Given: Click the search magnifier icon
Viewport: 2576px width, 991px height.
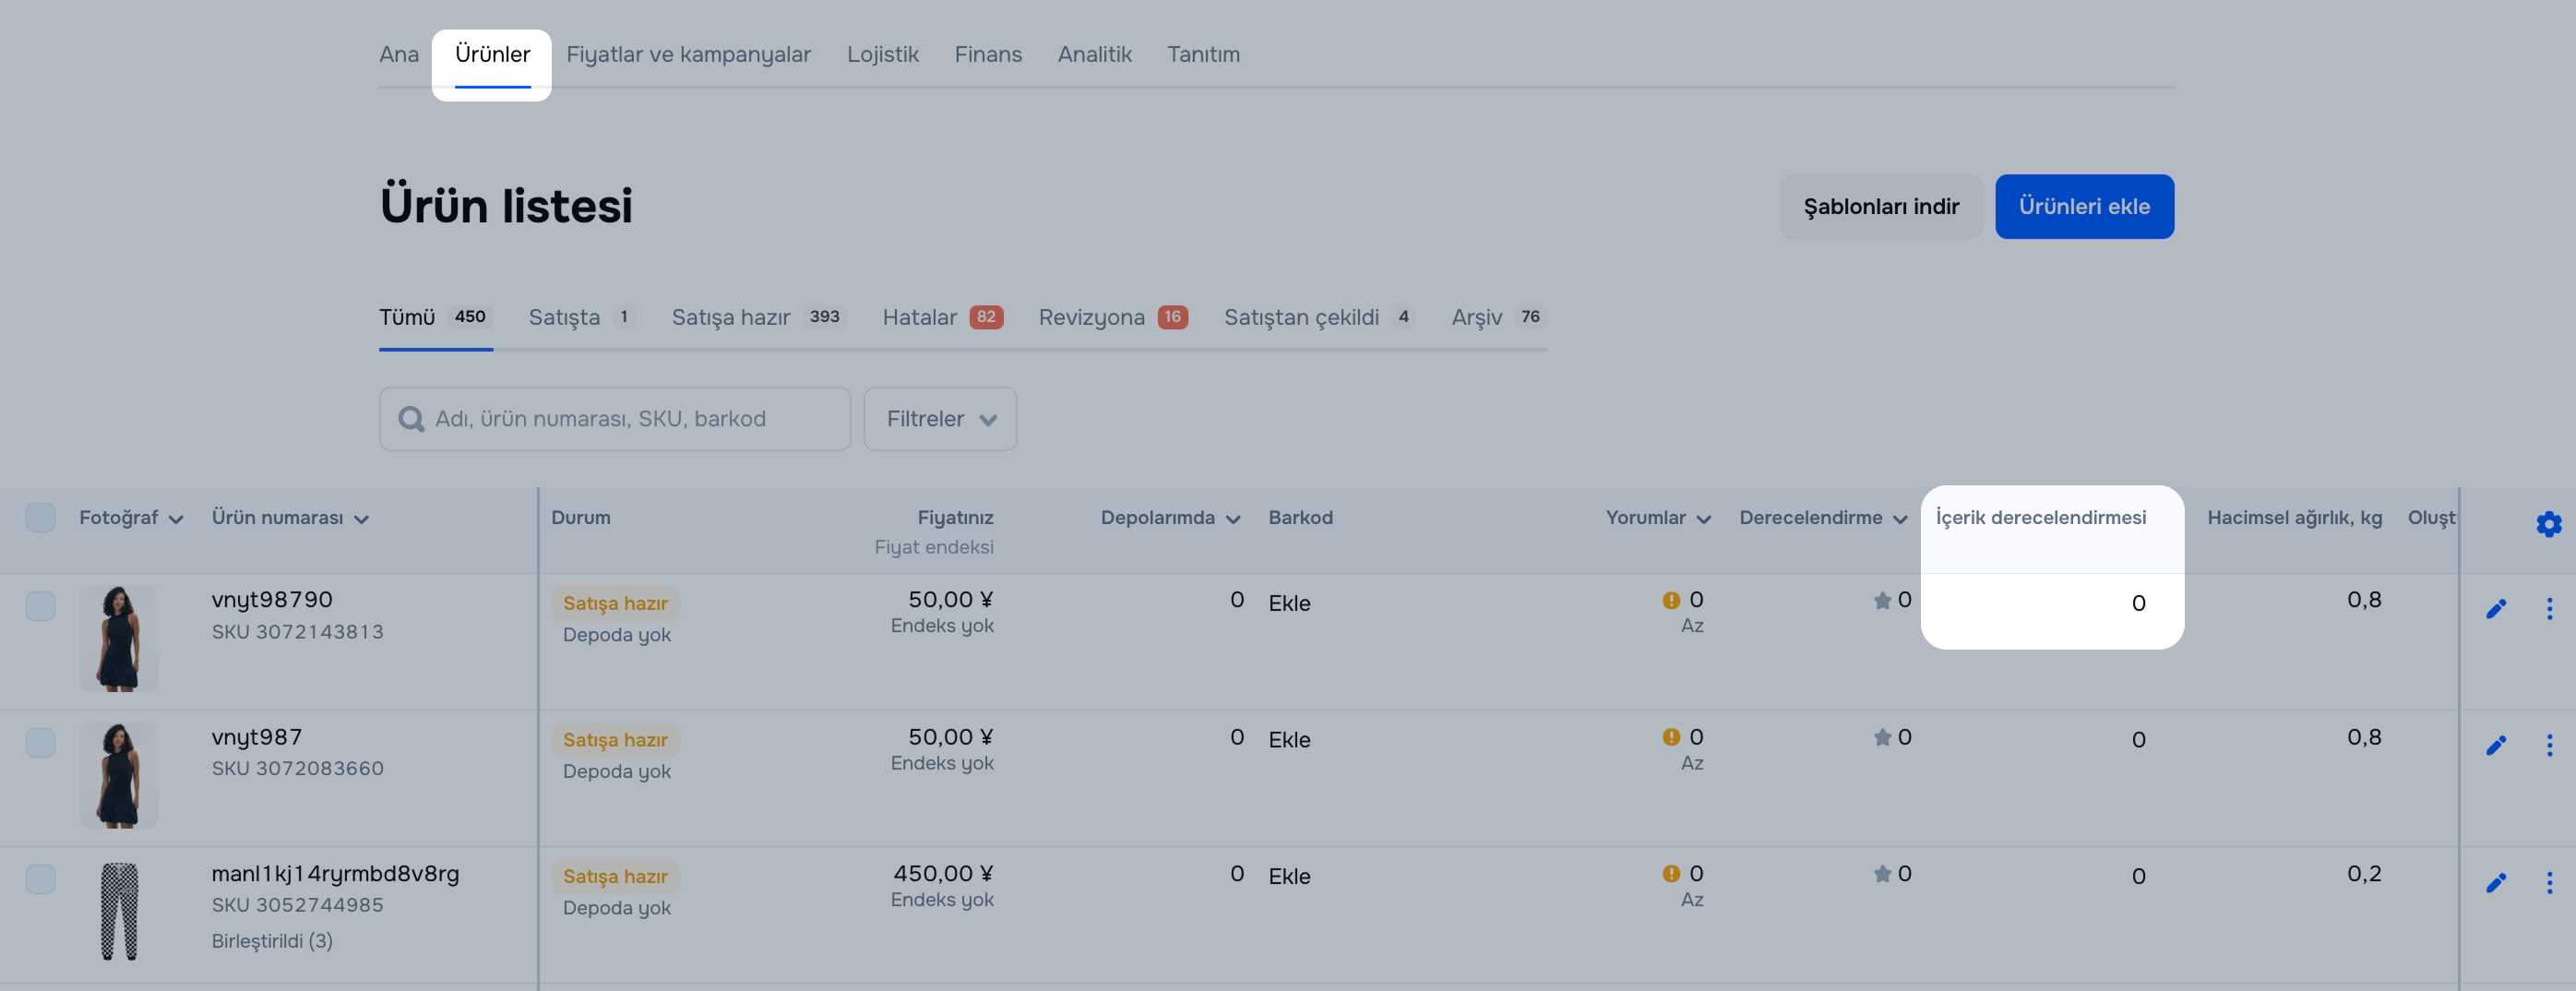Looking at the screenshot, I should coord(411,419).
